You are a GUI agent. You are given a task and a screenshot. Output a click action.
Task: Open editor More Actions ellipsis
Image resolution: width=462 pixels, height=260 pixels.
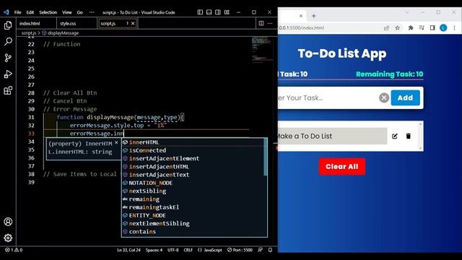(270, 23)
